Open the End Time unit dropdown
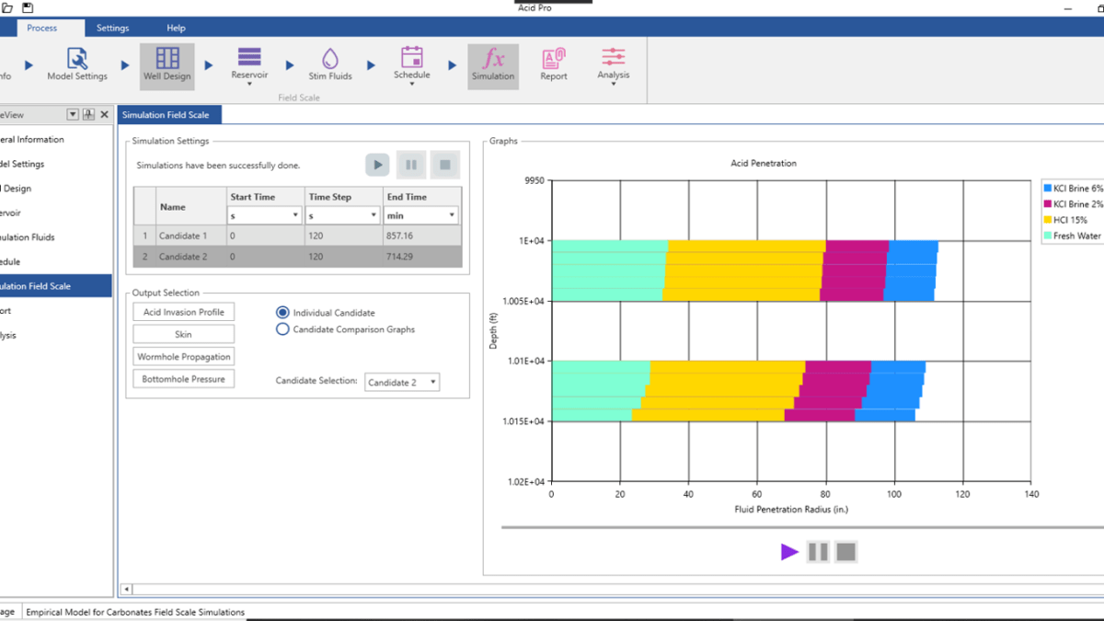Screen dimensions: 1104x621 [420, 215]
